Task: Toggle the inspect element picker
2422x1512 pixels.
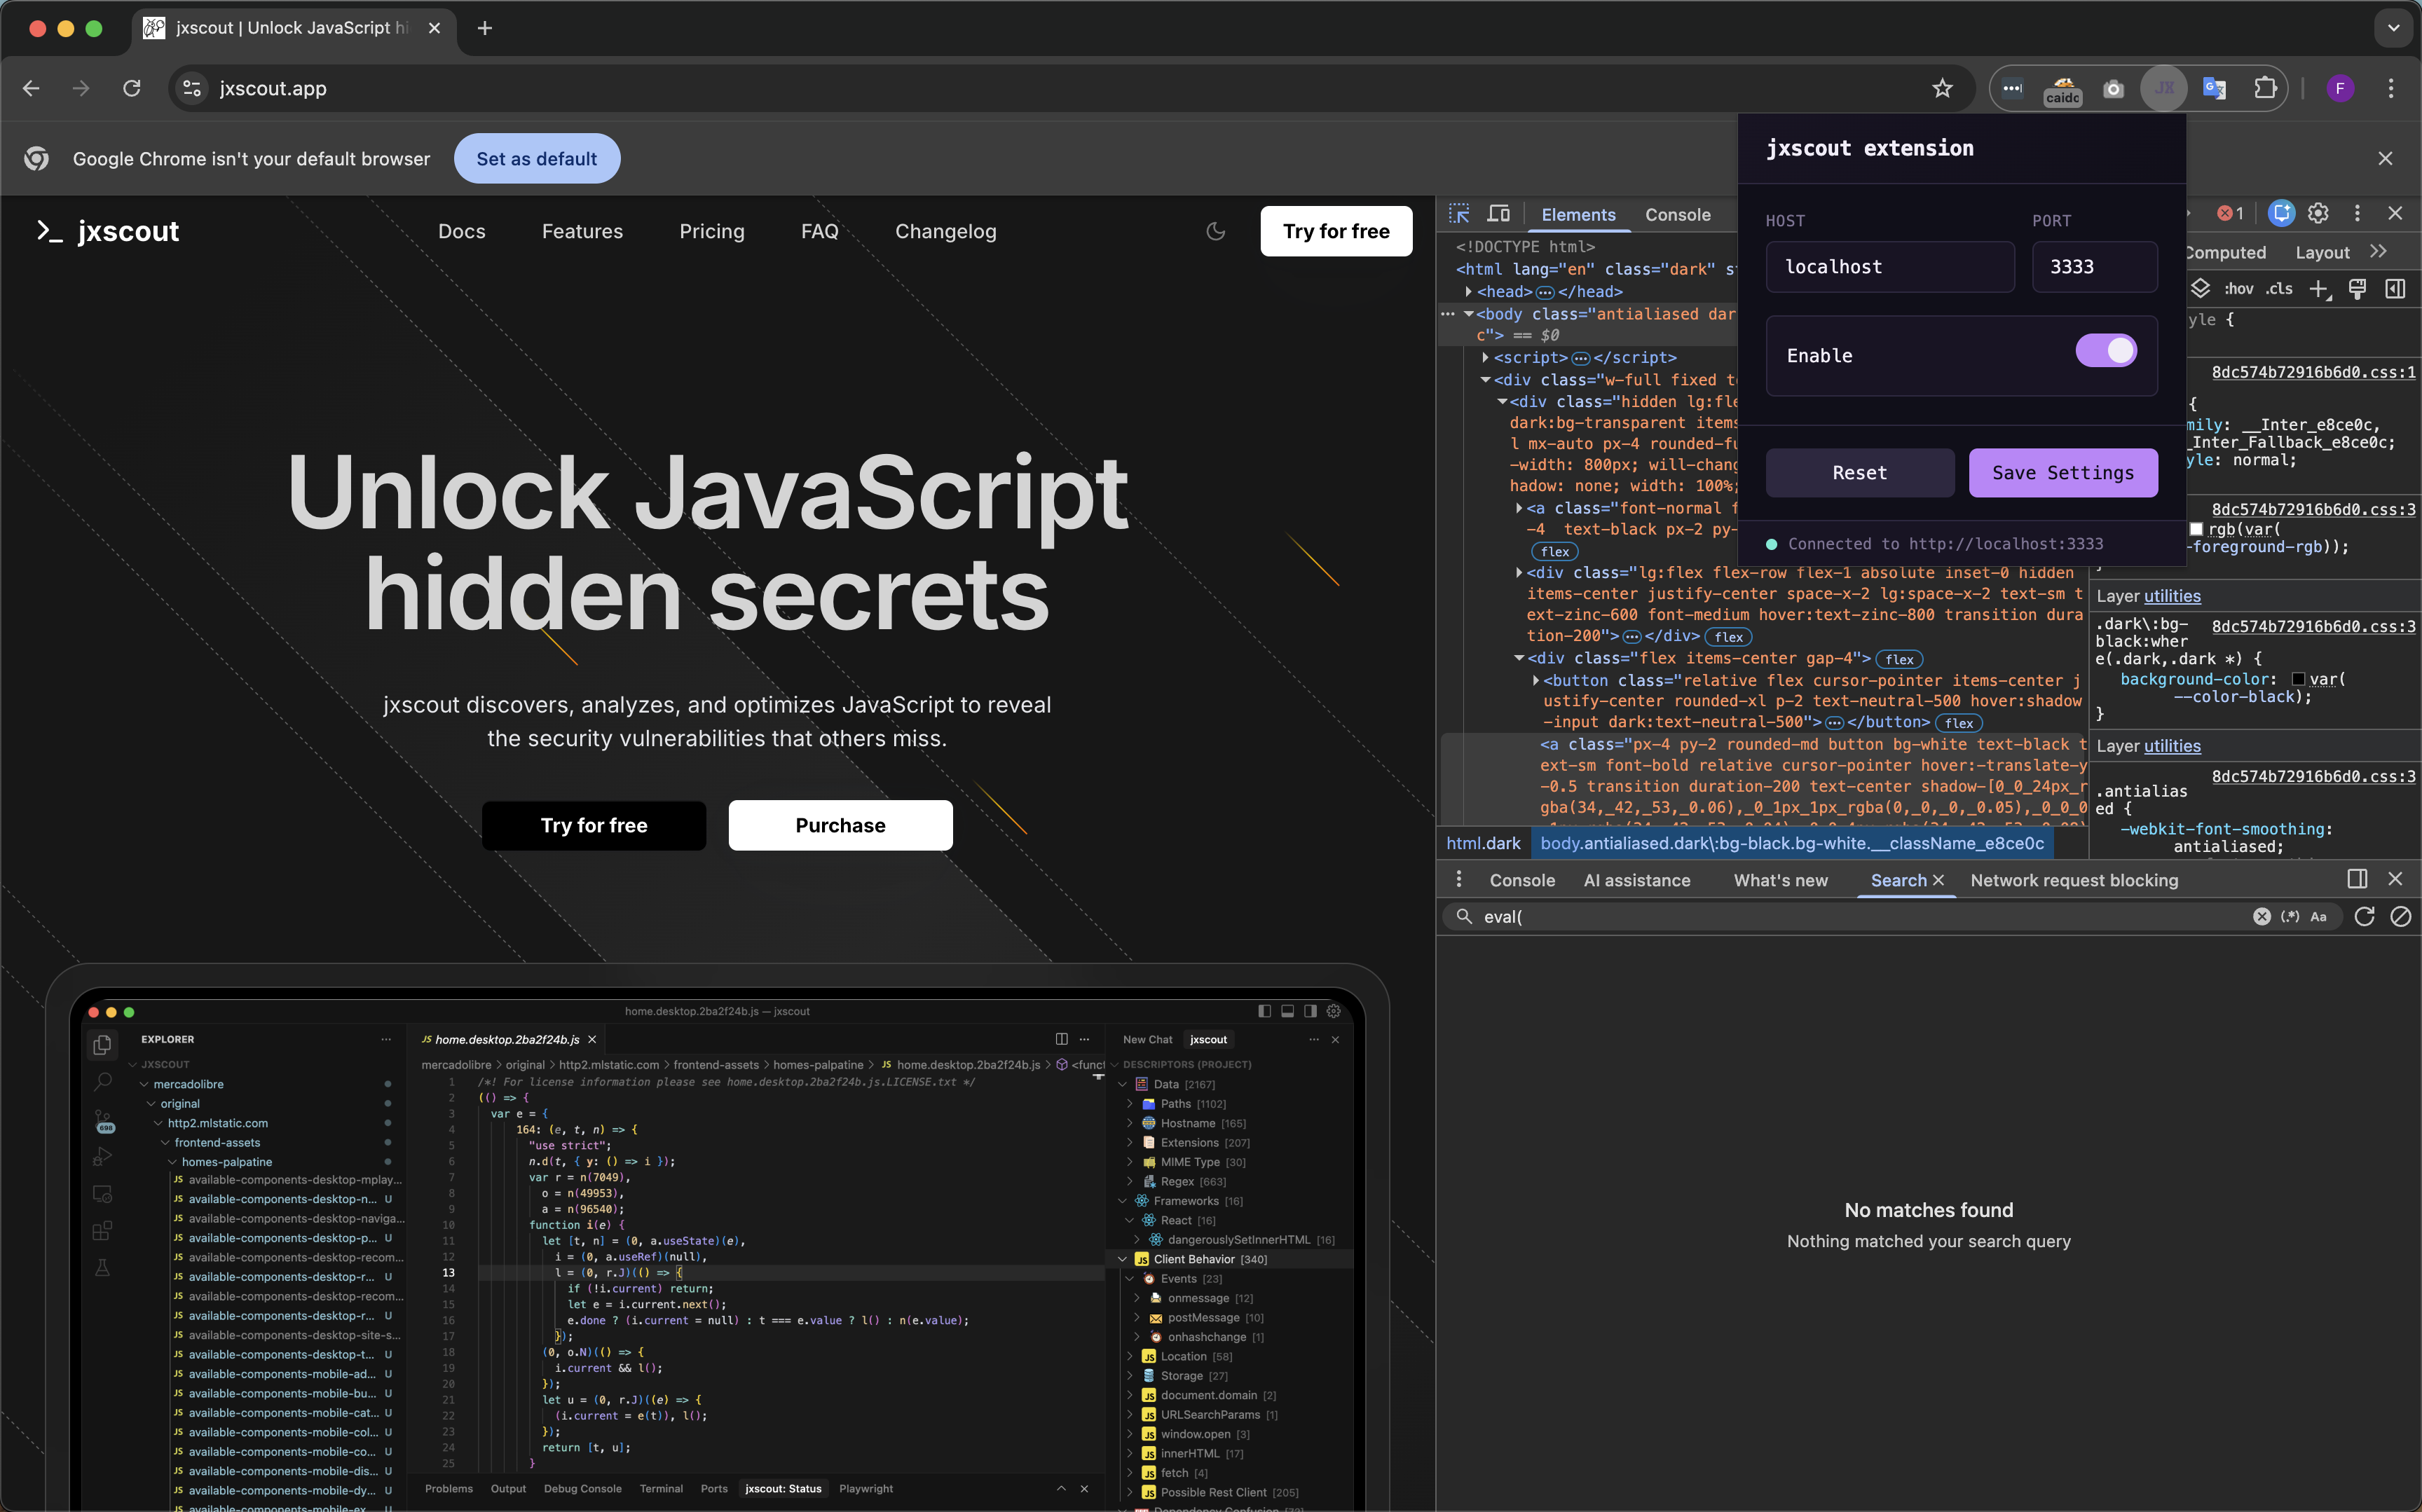Action: [x=1459, y=213]
